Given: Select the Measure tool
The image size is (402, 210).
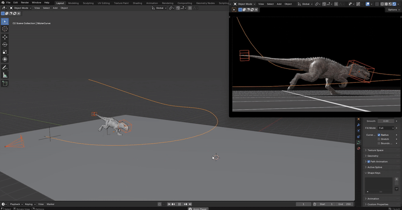Looking at the screenshot, I should pos(5,75).
